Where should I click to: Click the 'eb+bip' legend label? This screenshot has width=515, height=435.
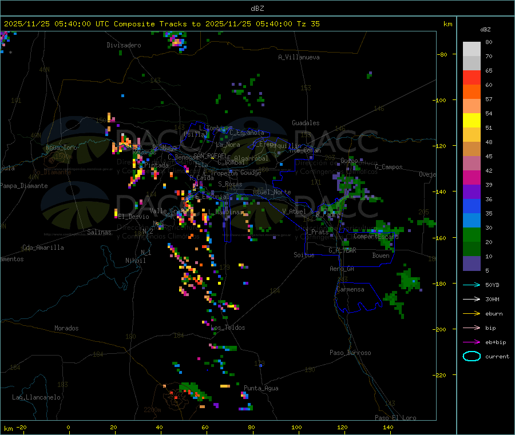pos(496,342)
